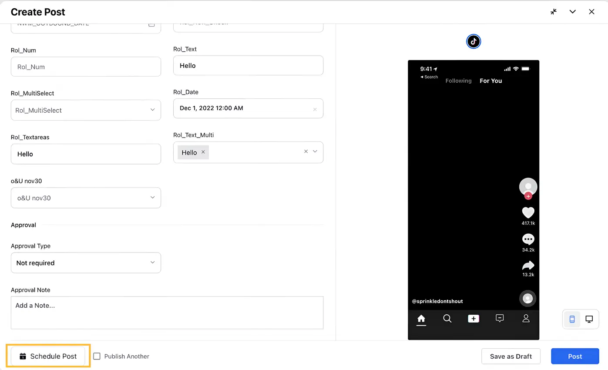Click Save as Draft button
Image resolution: width=608 pixels, height=370 pixels.
point(511,356)
